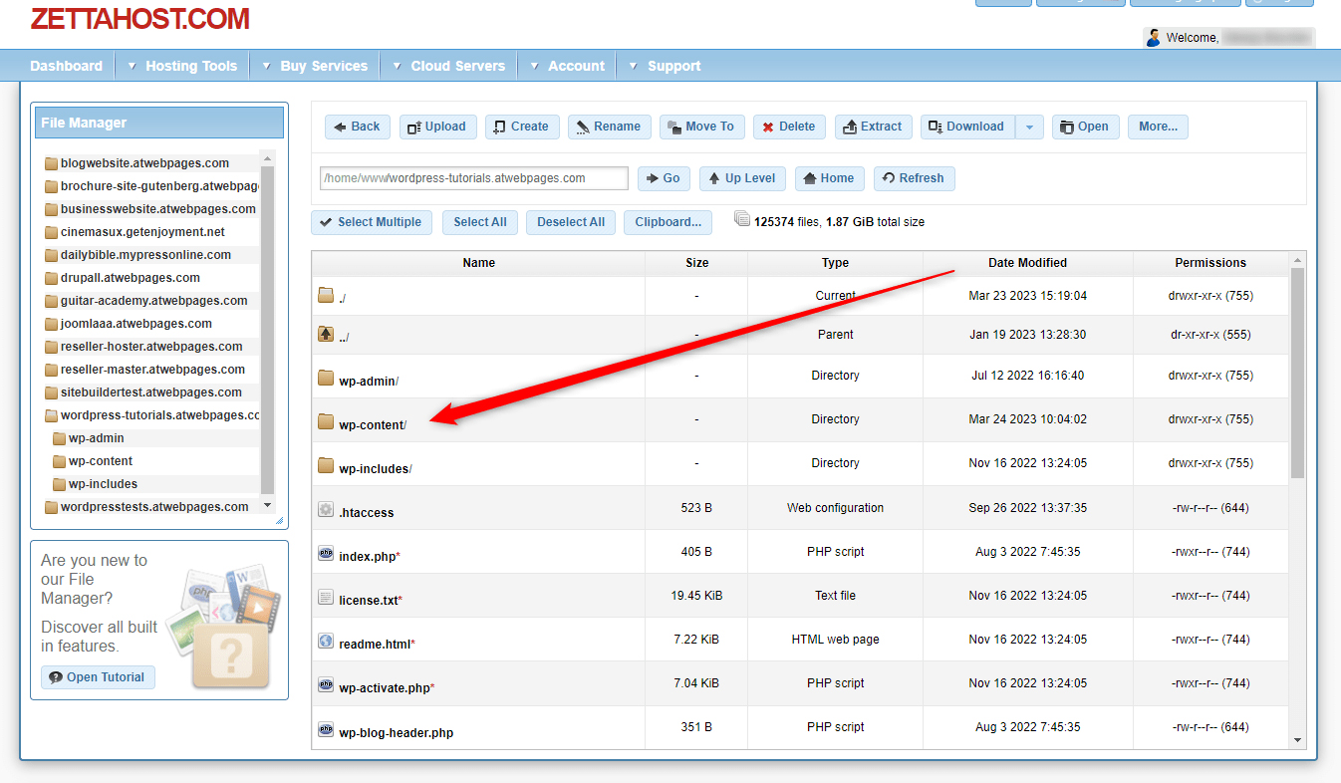Click the ZETTAHOST.COM logo
Image resolution: width=1341 pixels, height=783 pixels.
tap(140, 18)
